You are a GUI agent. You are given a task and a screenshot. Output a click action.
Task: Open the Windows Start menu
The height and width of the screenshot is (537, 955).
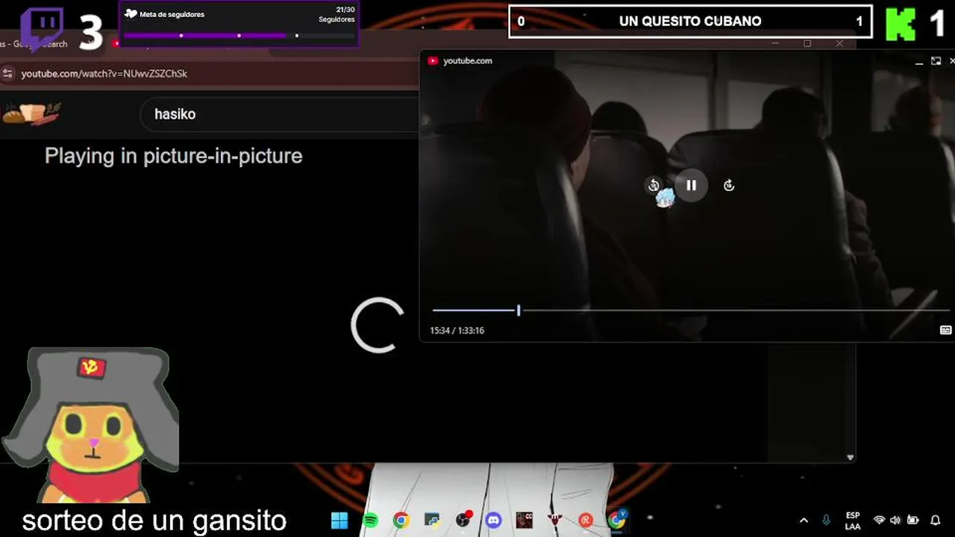coord(339,520)
